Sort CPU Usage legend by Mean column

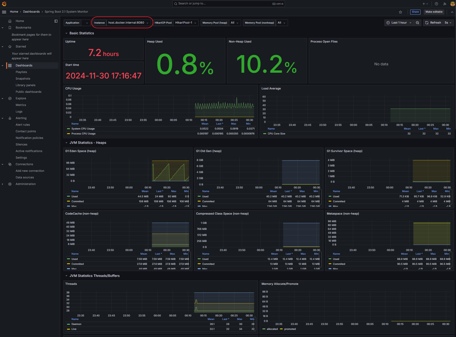coord(205,124)
